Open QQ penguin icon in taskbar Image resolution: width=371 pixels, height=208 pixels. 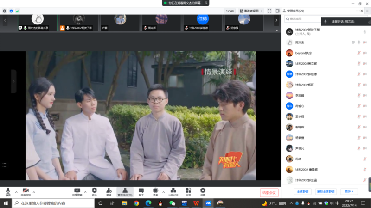pos(160,203)
